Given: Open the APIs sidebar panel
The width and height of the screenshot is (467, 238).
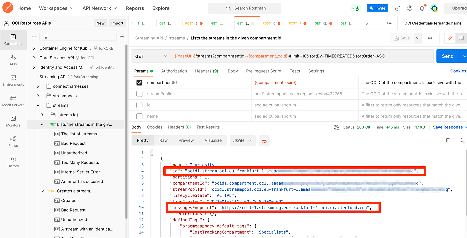Looking at the screenshot, I should 13,60.
